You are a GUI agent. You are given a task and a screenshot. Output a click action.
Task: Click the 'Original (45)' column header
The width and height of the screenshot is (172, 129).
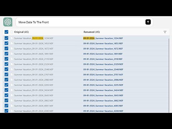21,32
